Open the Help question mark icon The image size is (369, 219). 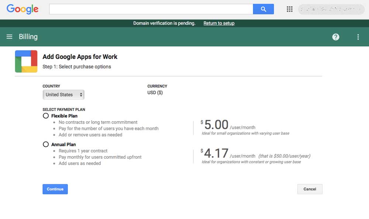pos(335,37)
